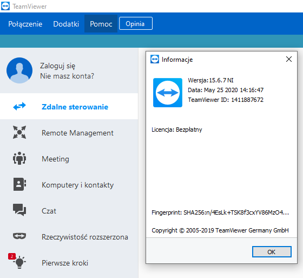Open the Pierwsze kroki tab label
Image resolution: width=303 pixels, height=278 pixels.
[65, 263]
